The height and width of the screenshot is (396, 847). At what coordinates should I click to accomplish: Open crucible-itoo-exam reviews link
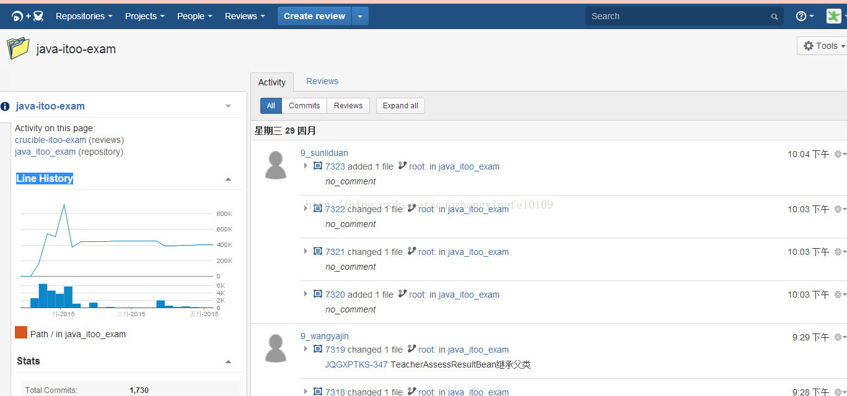pos(51,140)
